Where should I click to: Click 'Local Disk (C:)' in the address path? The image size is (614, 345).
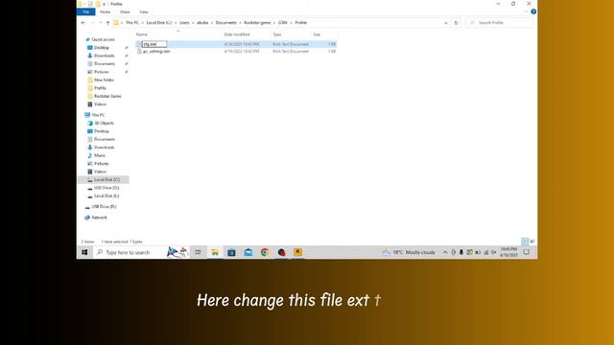click(159, 23)
